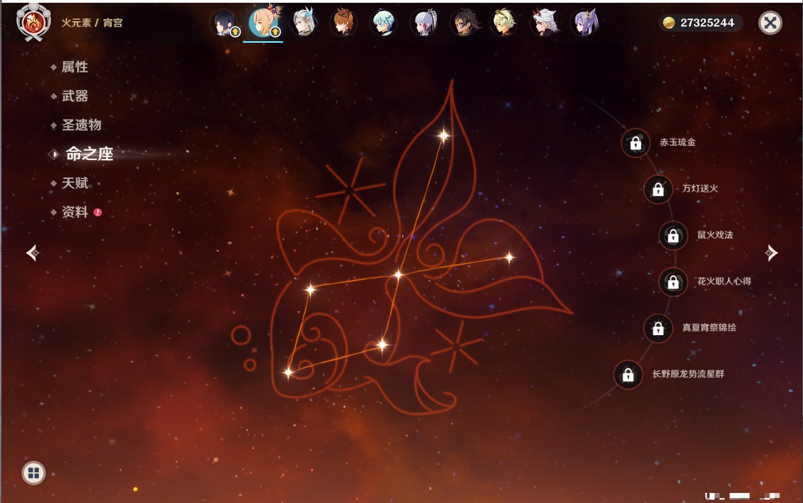Click the 真夏宵祭锦绘 constellation name
Screen dimensions: 803x503
(x=709, y=327)
